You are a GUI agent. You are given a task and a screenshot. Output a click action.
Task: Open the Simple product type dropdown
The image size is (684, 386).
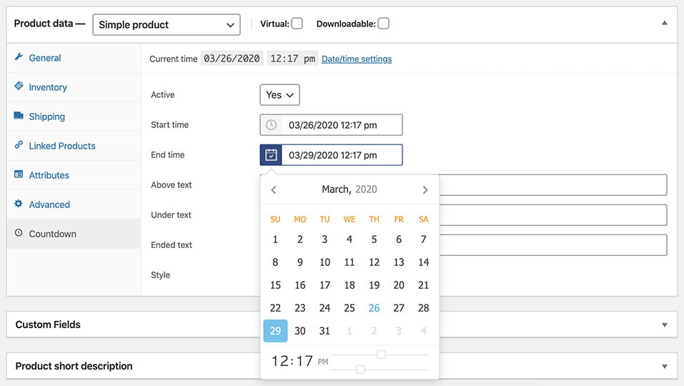[x=166, y=24]
